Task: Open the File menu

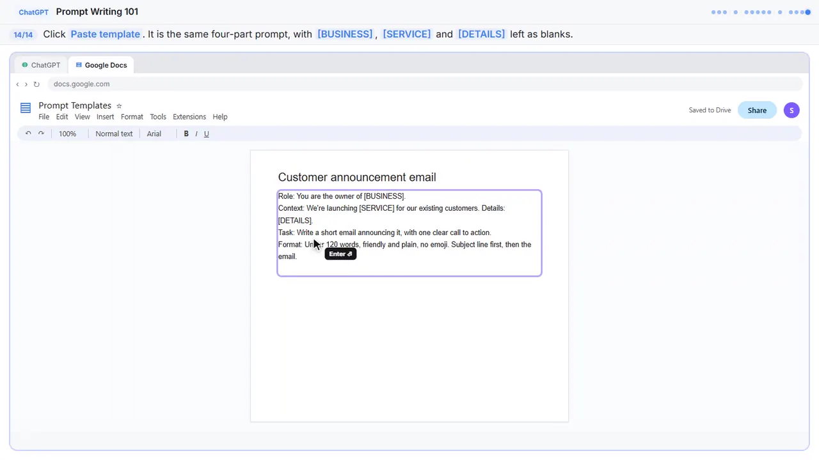Action: coord(44,117)
